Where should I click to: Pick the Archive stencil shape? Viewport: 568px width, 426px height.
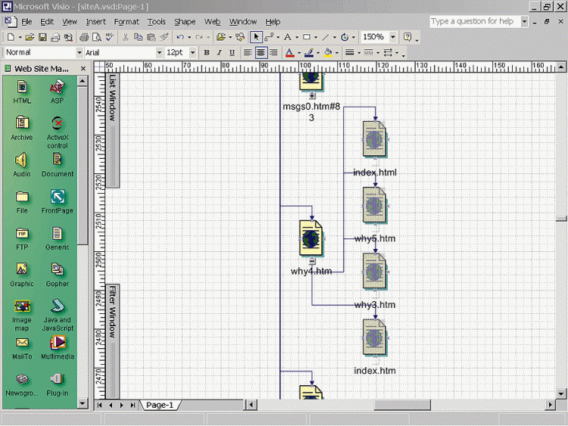tap(22, 129)
